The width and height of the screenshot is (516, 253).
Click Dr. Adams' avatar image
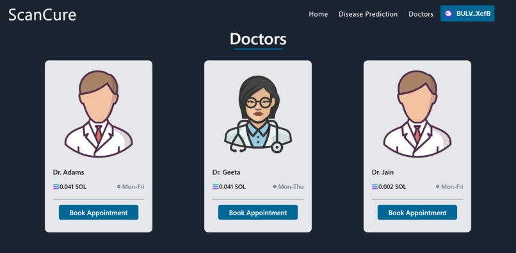pos(99,114)
